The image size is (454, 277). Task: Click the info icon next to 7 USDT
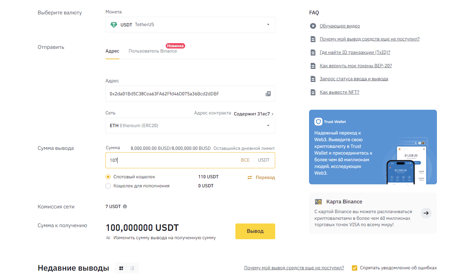125,206
